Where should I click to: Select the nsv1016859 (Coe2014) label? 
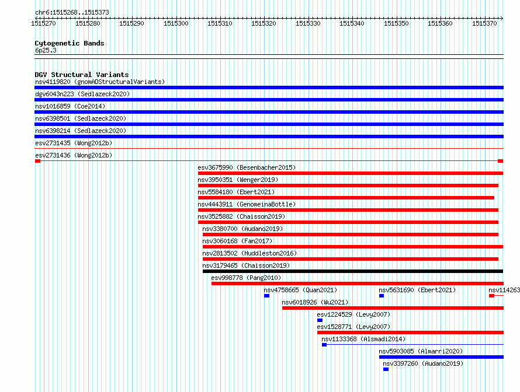70,106
